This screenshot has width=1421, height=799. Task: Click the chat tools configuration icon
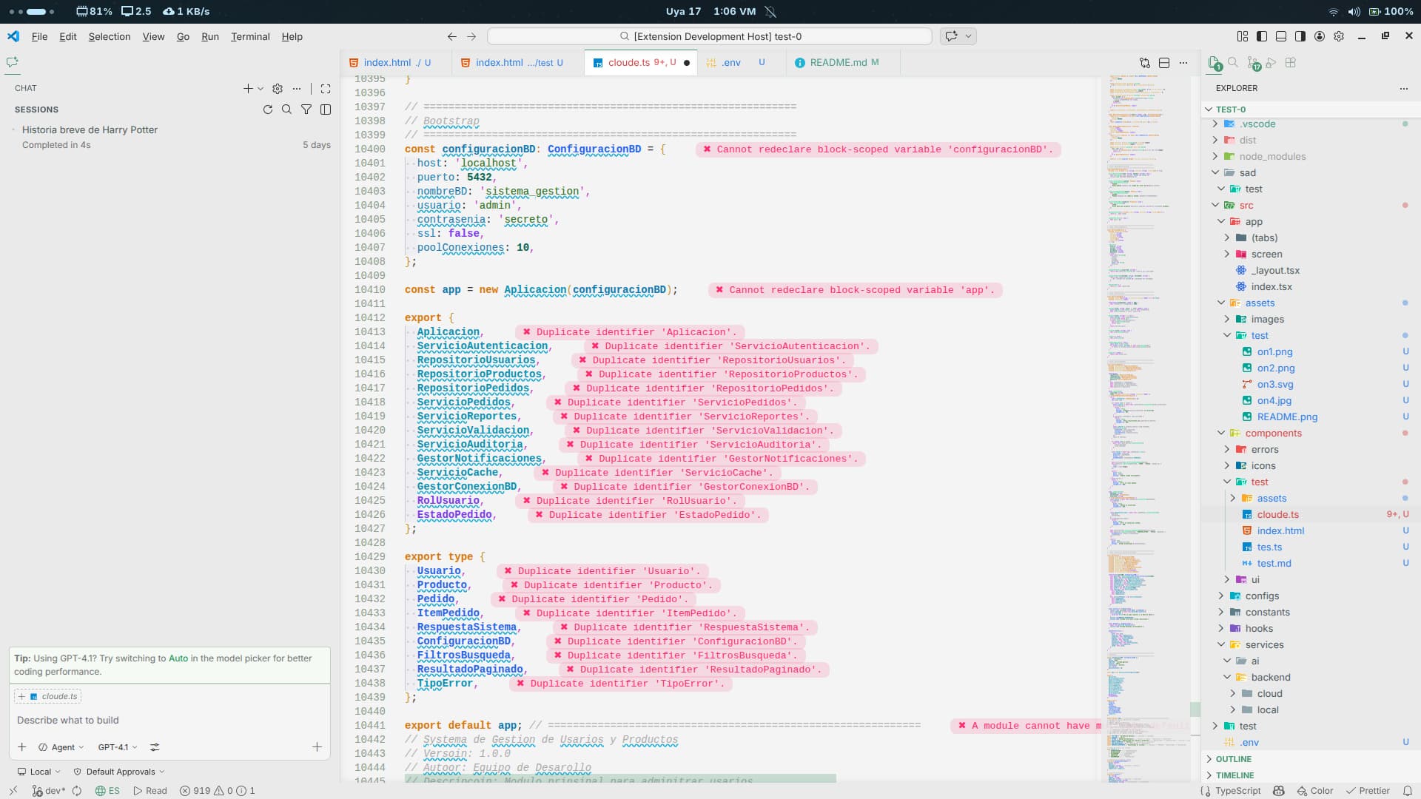pos(155,747)
